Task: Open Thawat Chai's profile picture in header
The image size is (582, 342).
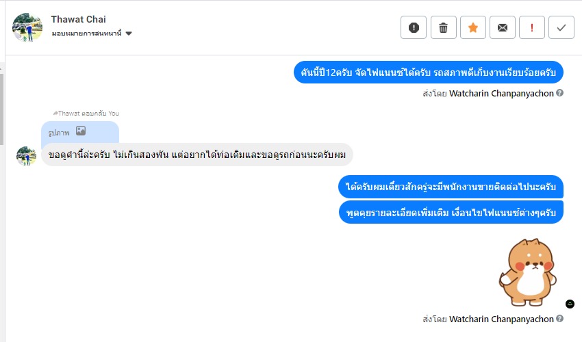Action: click(x=27, y=27)
